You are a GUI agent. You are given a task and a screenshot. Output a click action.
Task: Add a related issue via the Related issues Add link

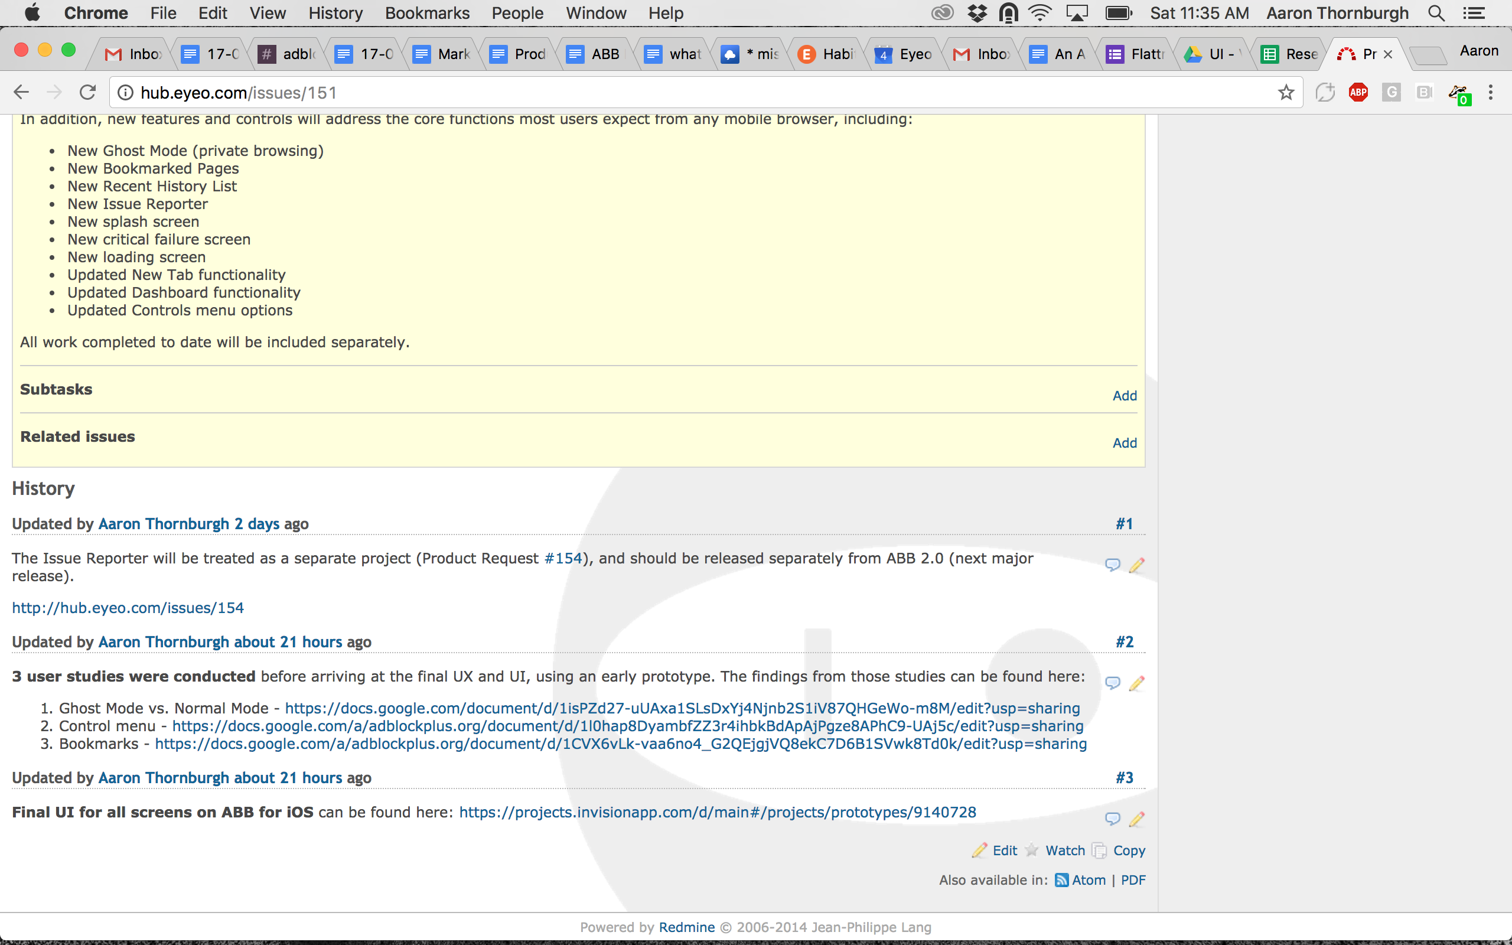(x=1125, y=443)
